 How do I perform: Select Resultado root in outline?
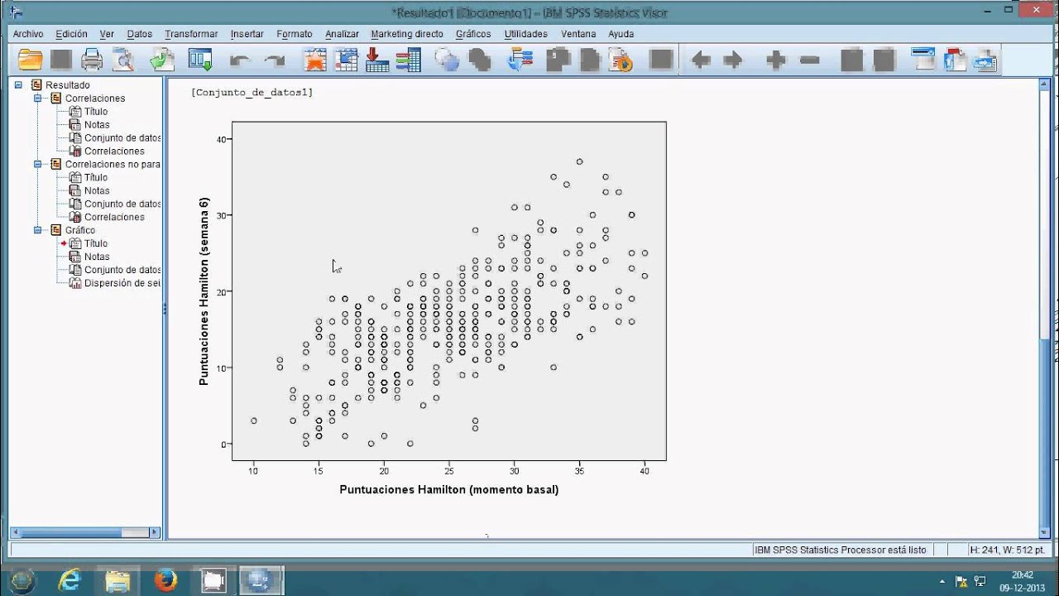(68, 84)
